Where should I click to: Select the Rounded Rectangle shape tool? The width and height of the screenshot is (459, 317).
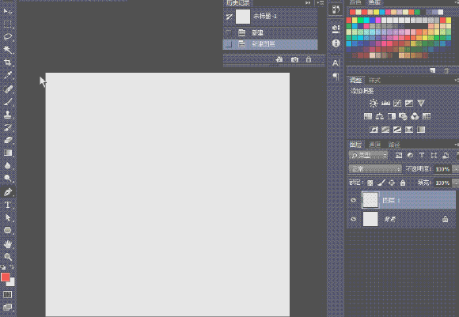tap(8, 231)
